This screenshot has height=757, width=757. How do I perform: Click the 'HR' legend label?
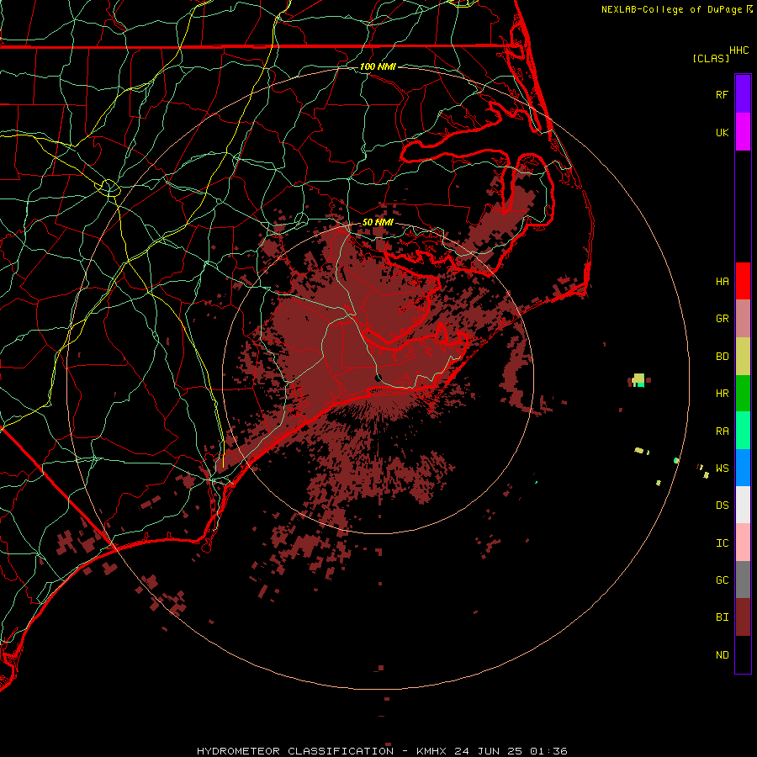point(722,394)
